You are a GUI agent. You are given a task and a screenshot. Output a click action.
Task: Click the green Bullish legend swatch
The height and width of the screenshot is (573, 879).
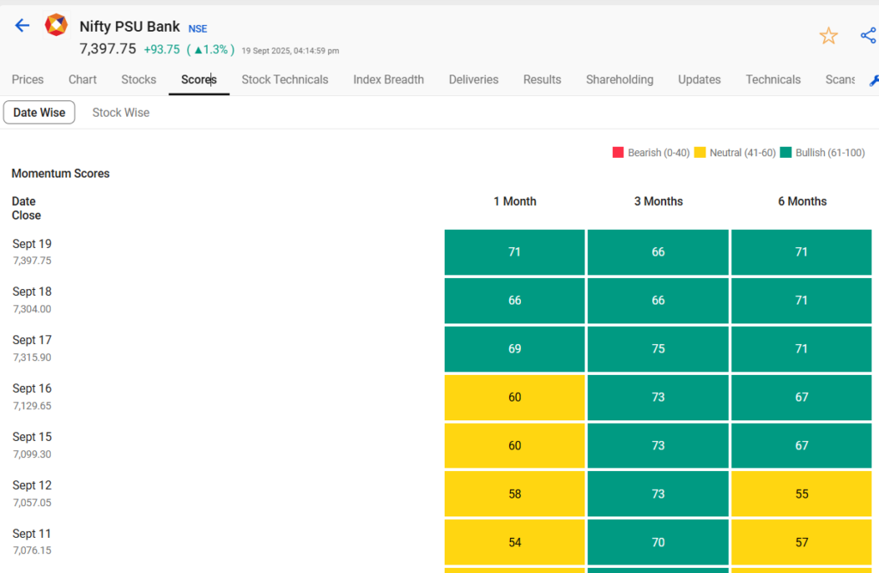pyautogui.click(x=786, y=153)
